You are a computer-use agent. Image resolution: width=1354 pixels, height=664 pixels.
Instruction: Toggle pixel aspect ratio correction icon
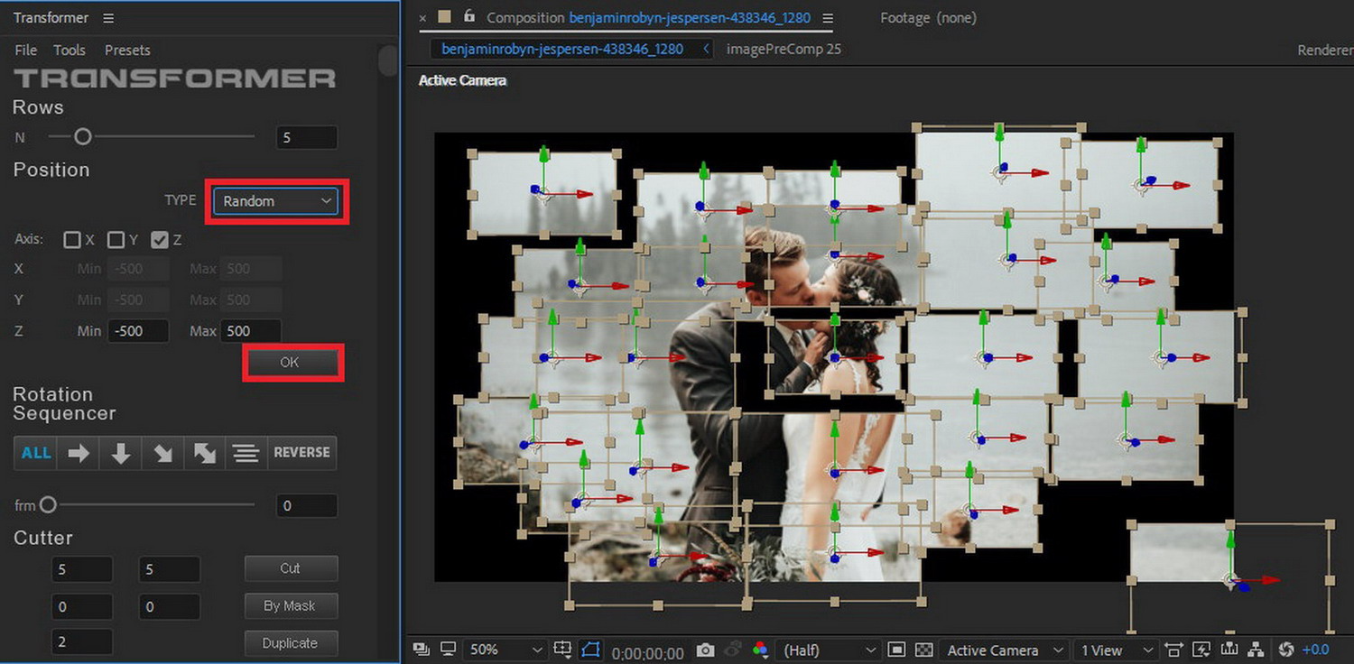(1174, 650)
